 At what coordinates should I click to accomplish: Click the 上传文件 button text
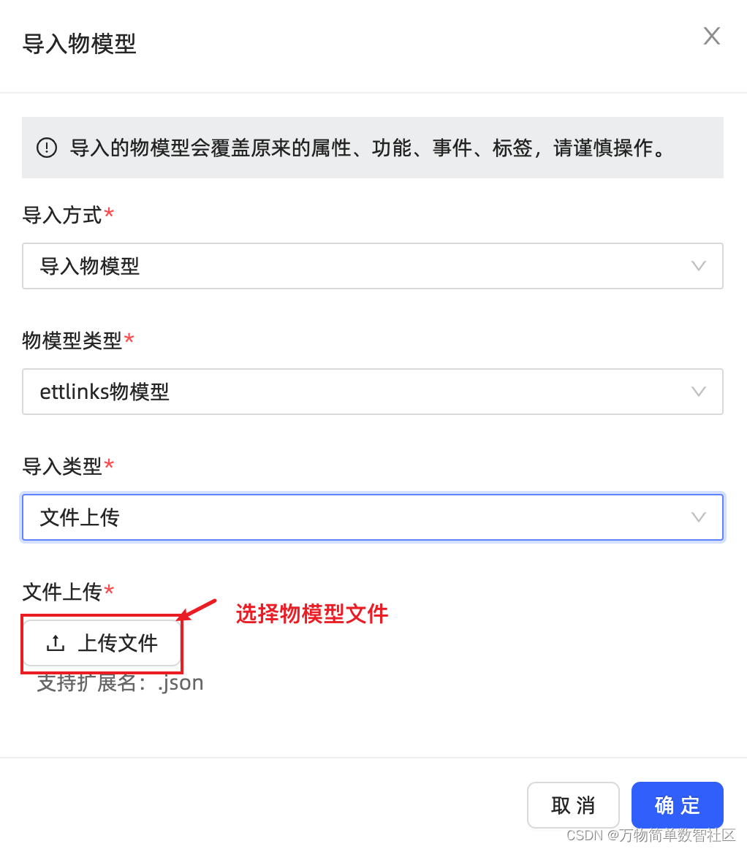click(x=118, y=643)
